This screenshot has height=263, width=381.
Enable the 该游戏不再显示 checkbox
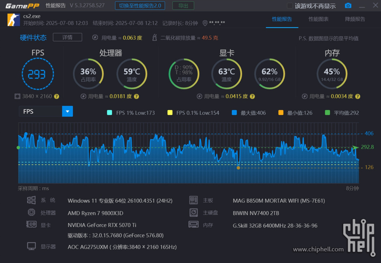290,5
